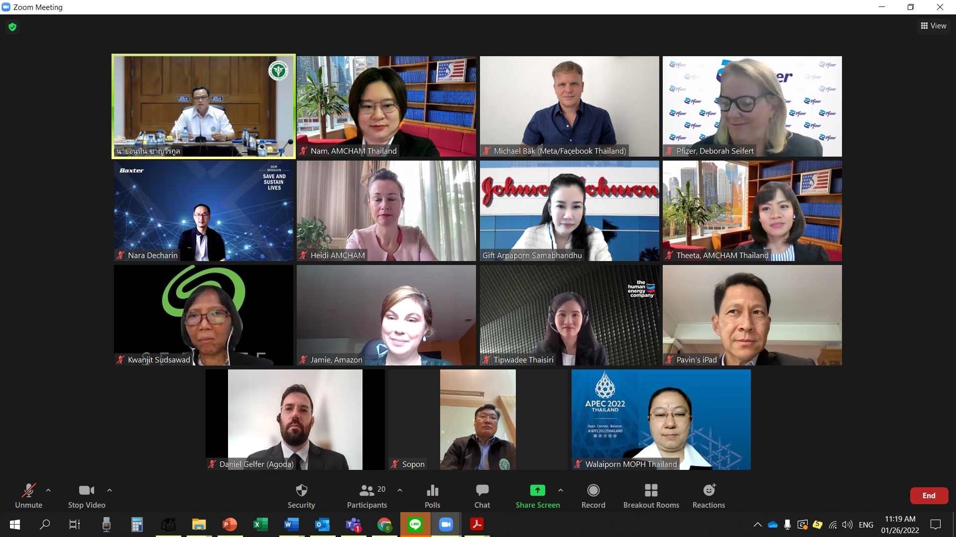
Task: Switch to Adobe Acrobat in the taskbar
Action: click(477, 525)
